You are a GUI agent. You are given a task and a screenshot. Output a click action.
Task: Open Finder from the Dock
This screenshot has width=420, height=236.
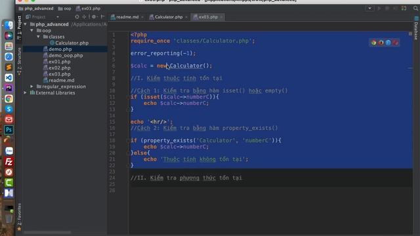pos(9,25)
